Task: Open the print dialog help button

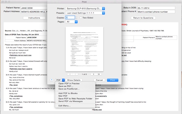Action: (52, 80)
